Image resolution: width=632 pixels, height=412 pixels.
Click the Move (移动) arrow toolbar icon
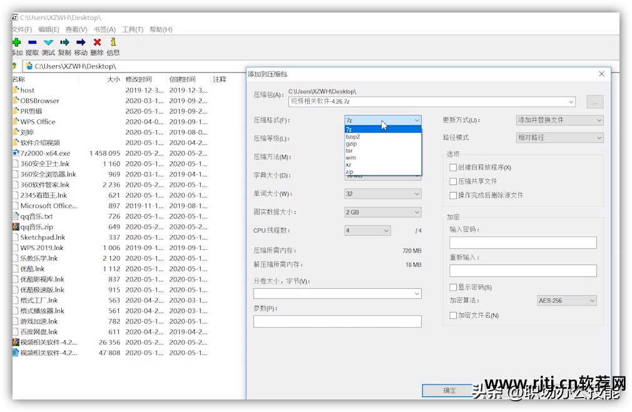point(81,42)
